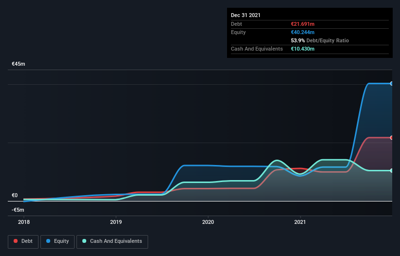The height and width of the screenshot is (256, 400).
Task: Click the Equity label in tooltip
Action: (x=238, y=32)
